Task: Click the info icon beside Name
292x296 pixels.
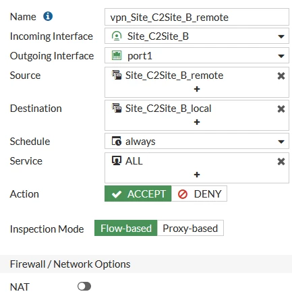Action: (48, 16)
